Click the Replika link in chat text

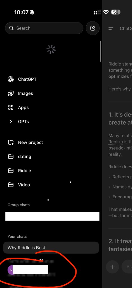point(115,142)
